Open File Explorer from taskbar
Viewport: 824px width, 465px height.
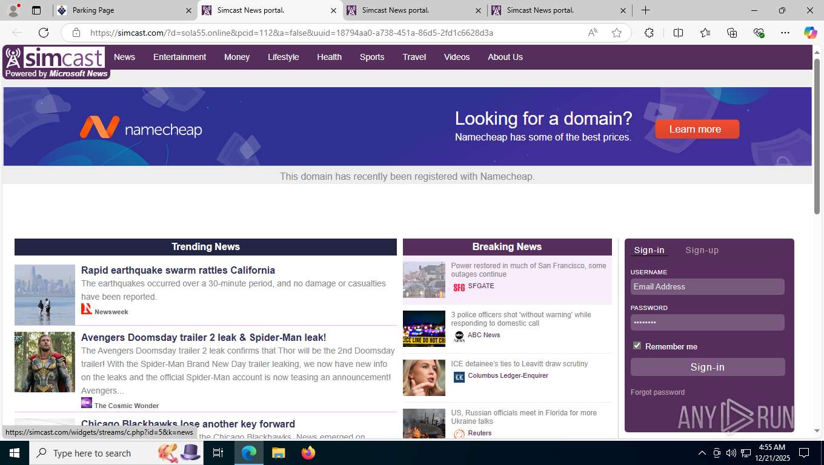[x=278, y=453]
